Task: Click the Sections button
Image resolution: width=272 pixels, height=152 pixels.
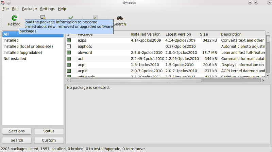Action: pos(17,131)
